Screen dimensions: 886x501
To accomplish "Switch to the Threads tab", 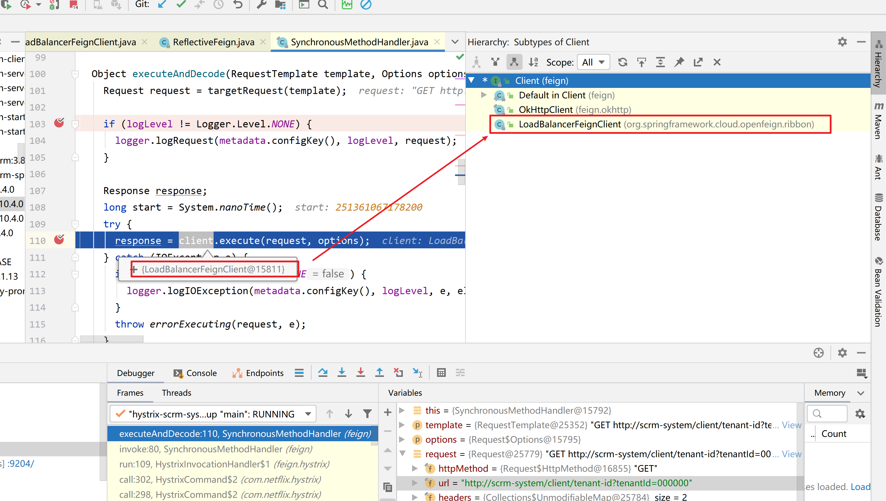I will [176, 393].
